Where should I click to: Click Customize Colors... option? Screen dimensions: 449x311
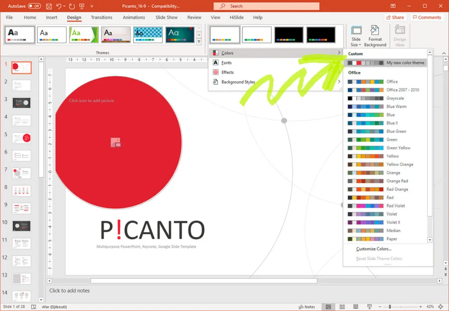pos(374,249)
